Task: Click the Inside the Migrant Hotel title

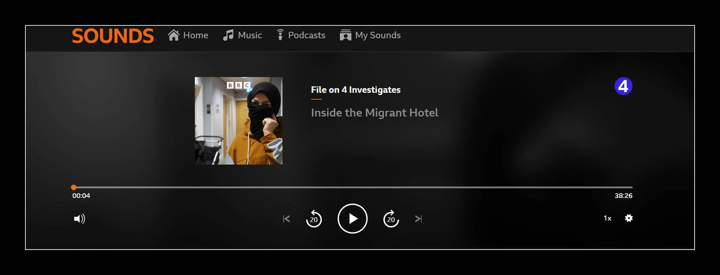Action: click(374, 113)
